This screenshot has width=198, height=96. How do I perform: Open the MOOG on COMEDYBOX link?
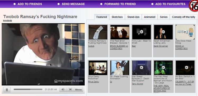[181, 47]
